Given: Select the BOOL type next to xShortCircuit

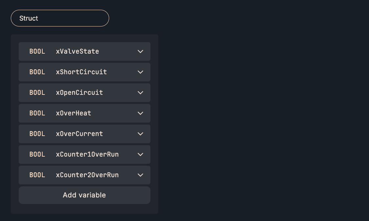Looking at the screenshot, I should pos(37,72).
